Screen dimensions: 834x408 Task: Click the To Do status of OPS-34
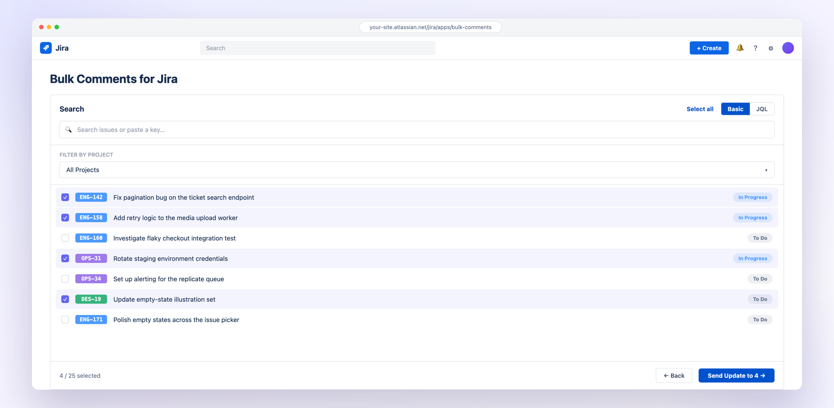(760, 279)
